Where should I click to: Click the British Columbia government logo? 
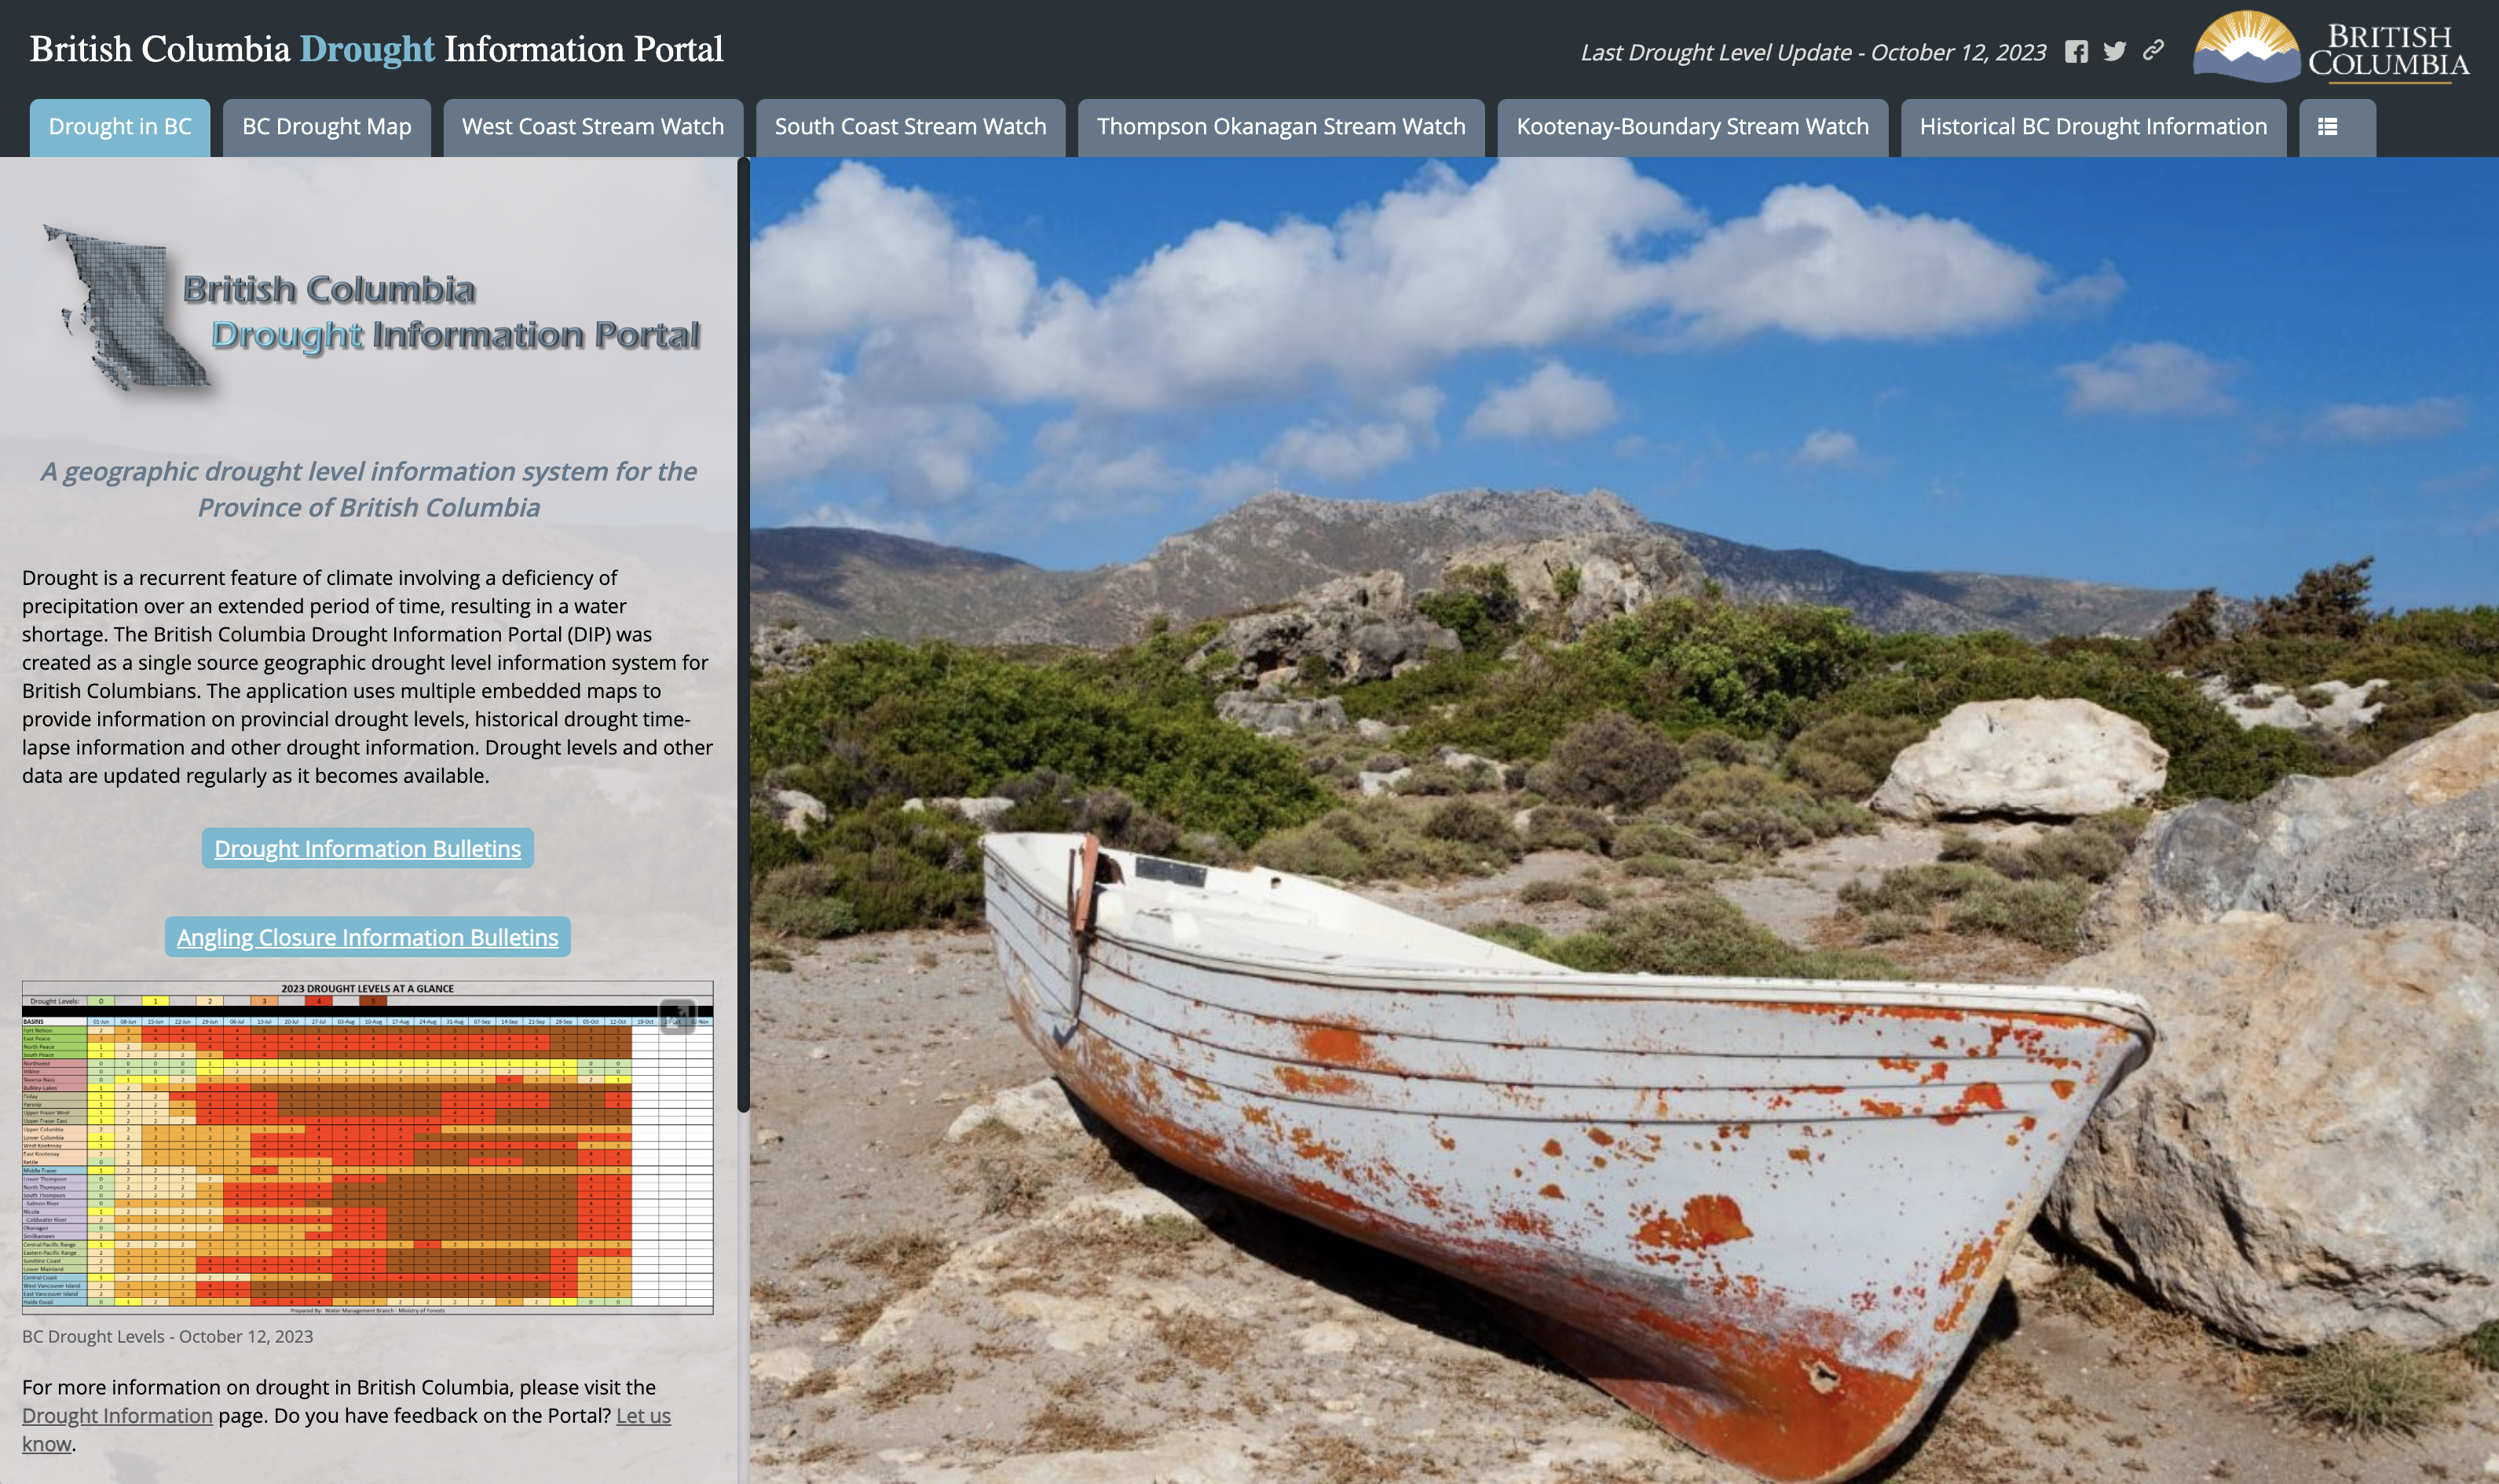pos(2331,48)
